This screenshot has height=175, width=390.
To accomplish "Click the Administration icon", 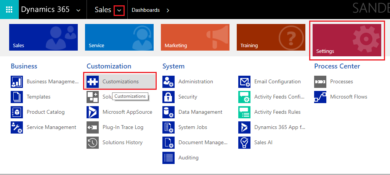I will [x=169, y=82].
